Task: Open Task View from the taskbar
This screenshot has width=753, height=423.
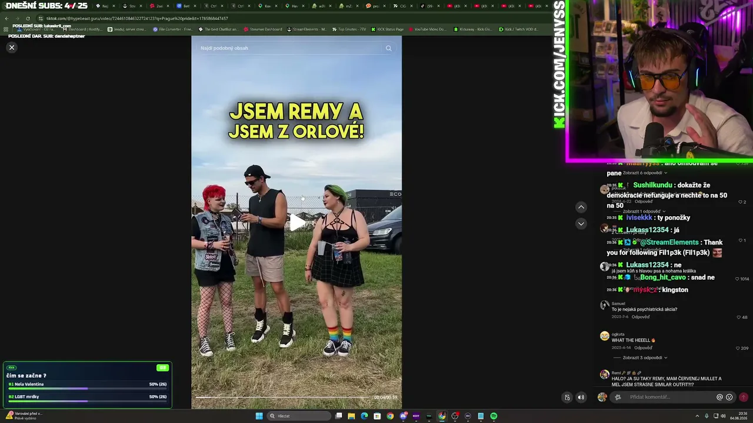Action: click(x=338, y=416)
